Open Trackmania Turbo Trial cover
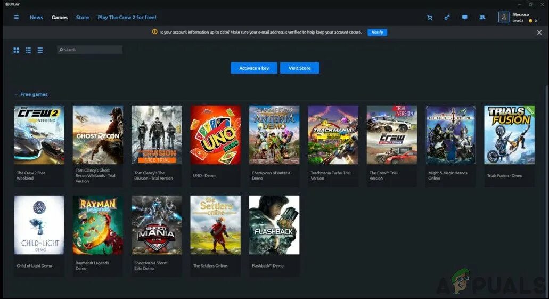This screenshot has height=299, width=549. click(x=333, y=135)
